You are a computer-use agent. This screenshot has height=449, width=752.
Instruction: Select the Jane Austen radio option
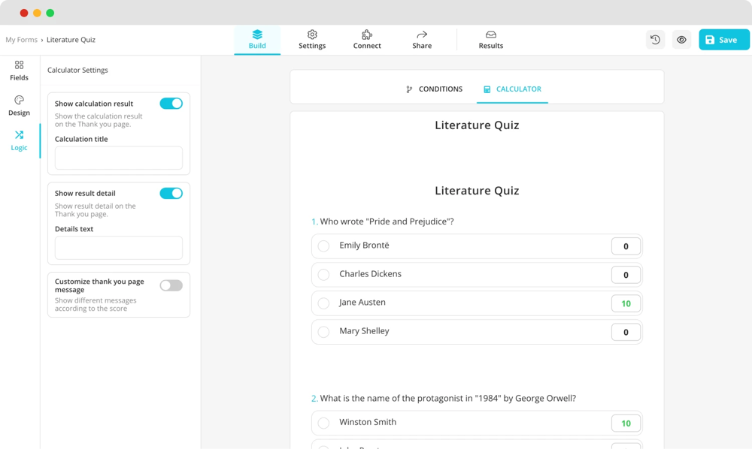pos(323,303)
